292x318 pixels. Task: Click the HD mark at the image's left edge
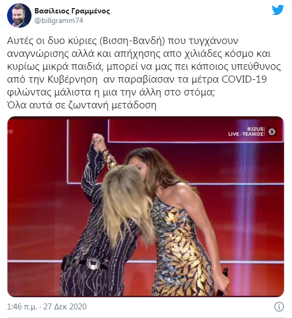[10, 132]
